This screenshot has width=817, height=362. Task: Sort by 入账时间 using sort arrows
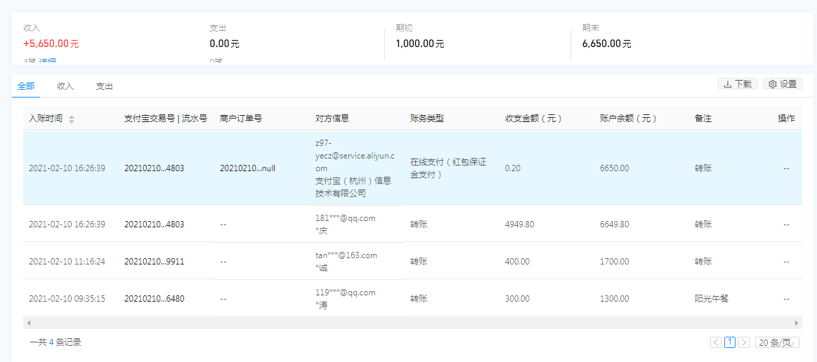click(71, 119)
